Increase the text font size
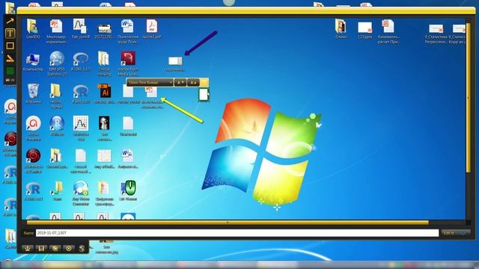 tap(193, 83)
